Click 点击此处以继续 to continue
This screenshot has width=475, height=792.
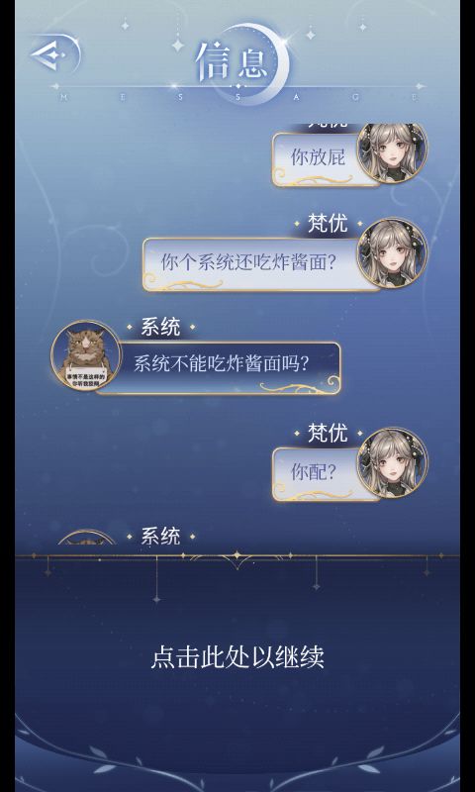pos(237,657)
